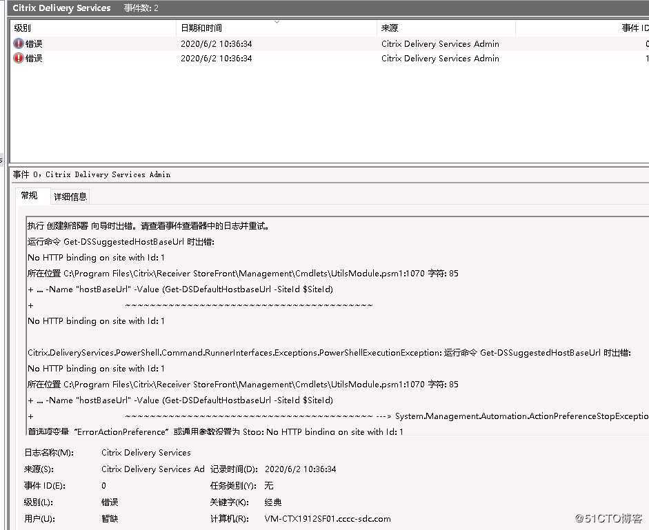
Task: Click the sort arrow above 日期和时间 column
Action: pyautogui.click(x=277, y=21)
